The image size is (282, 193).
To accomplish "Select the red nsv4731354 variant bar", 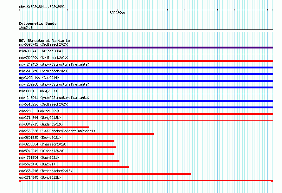I will coord(69,161).
